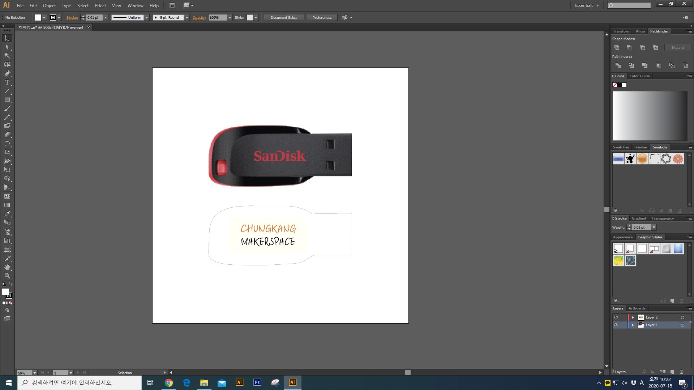Image resolution: width=694 pixels, height=390 pixels.
Task: Select the Type tool
Action: (x=7, y=82)
